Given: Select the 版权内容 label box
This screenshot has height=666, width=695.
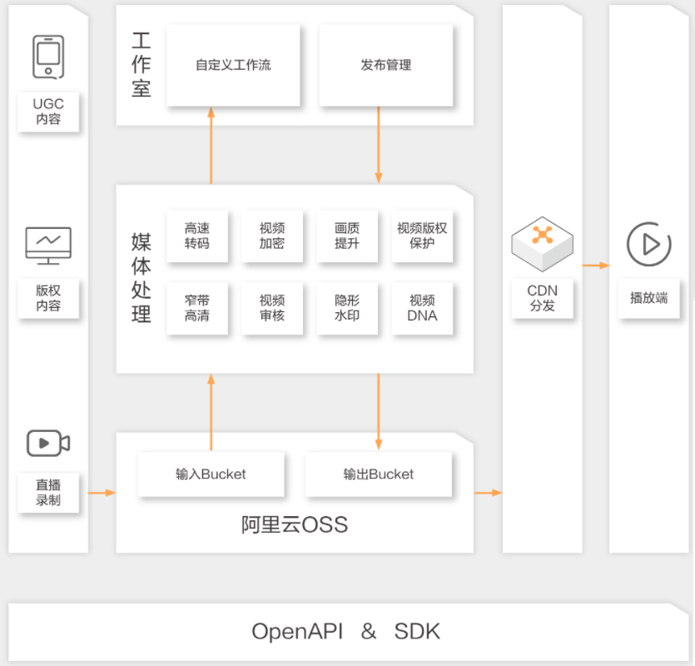Looking at the screenshot, I should click(48, 298).
